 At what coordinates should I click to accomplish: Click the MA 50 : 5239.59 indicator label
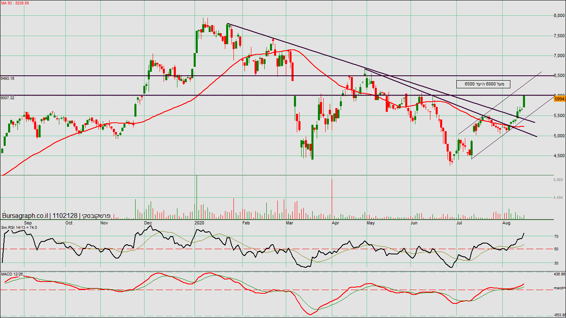click(x=15, y=3)
